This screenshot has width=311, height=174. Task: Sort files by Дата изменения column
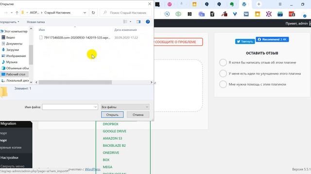(x=125, y=30)
